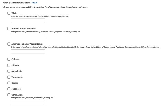Check the White race checkbox
Screen dimensions: 167x106
pyautogui.click(x=9, y=13)
